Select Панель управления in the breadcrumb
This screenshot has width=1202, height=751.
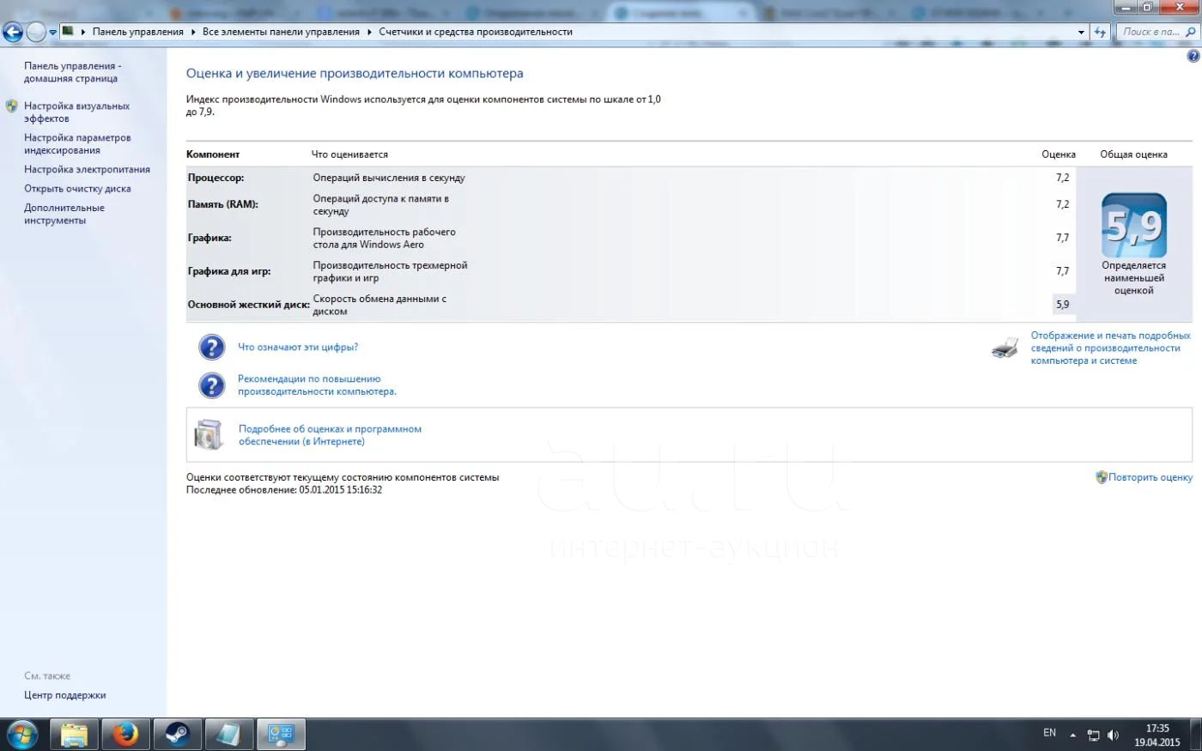pos(138,32)
